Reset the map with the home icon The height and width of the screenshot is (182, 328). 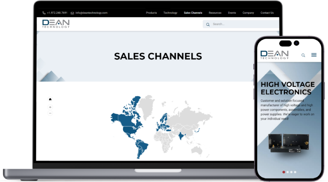50,99
